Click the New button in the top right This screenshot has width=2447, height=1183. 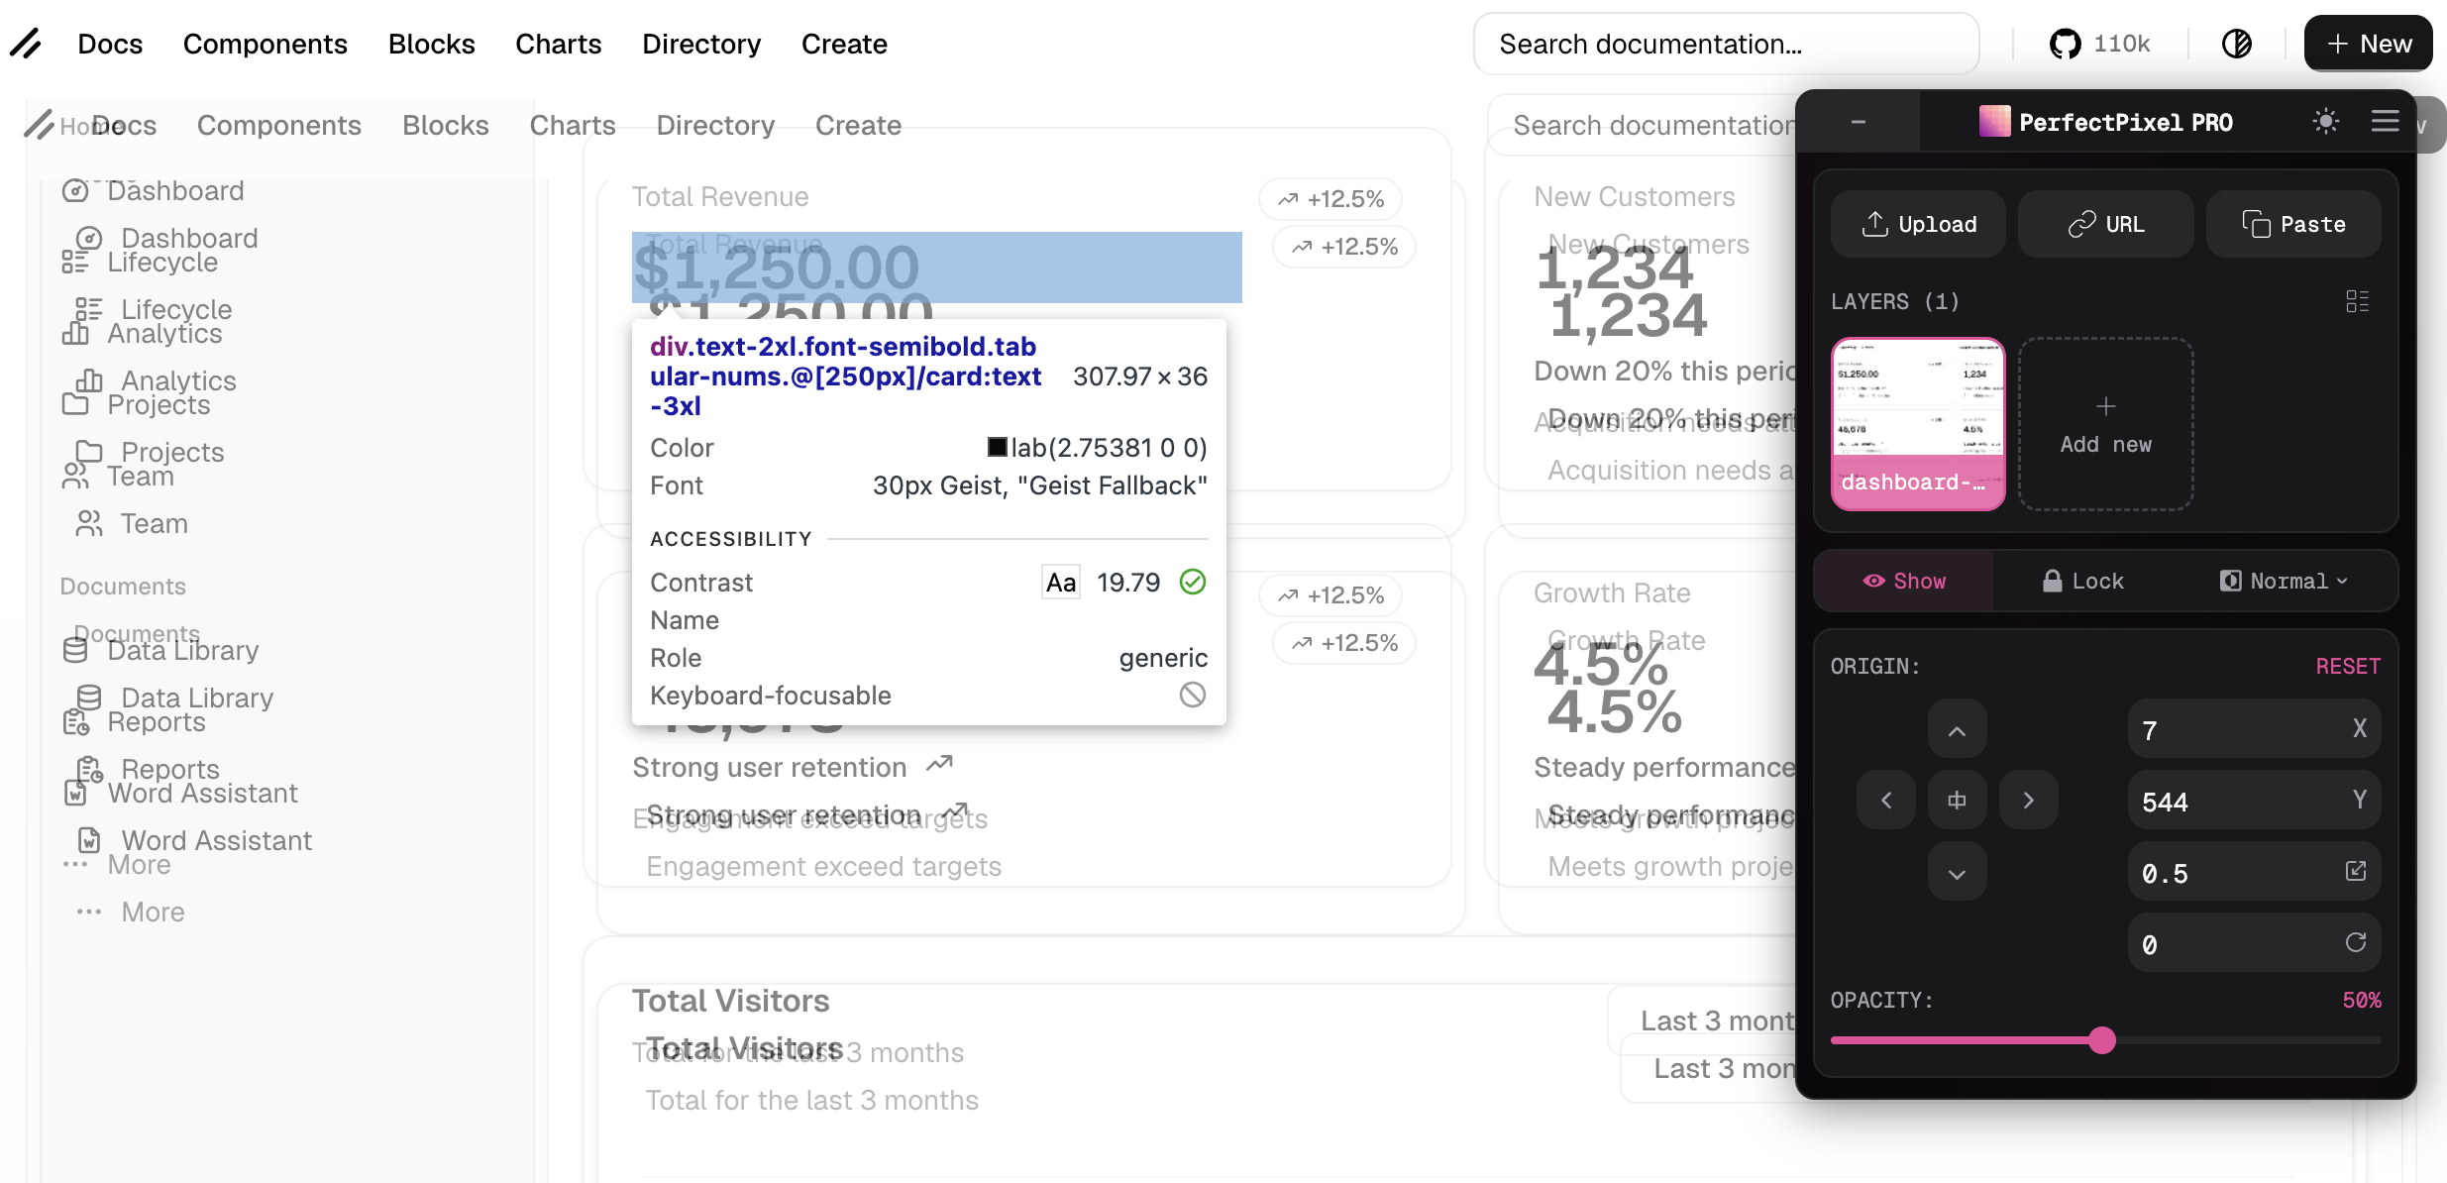[2368, 44]
